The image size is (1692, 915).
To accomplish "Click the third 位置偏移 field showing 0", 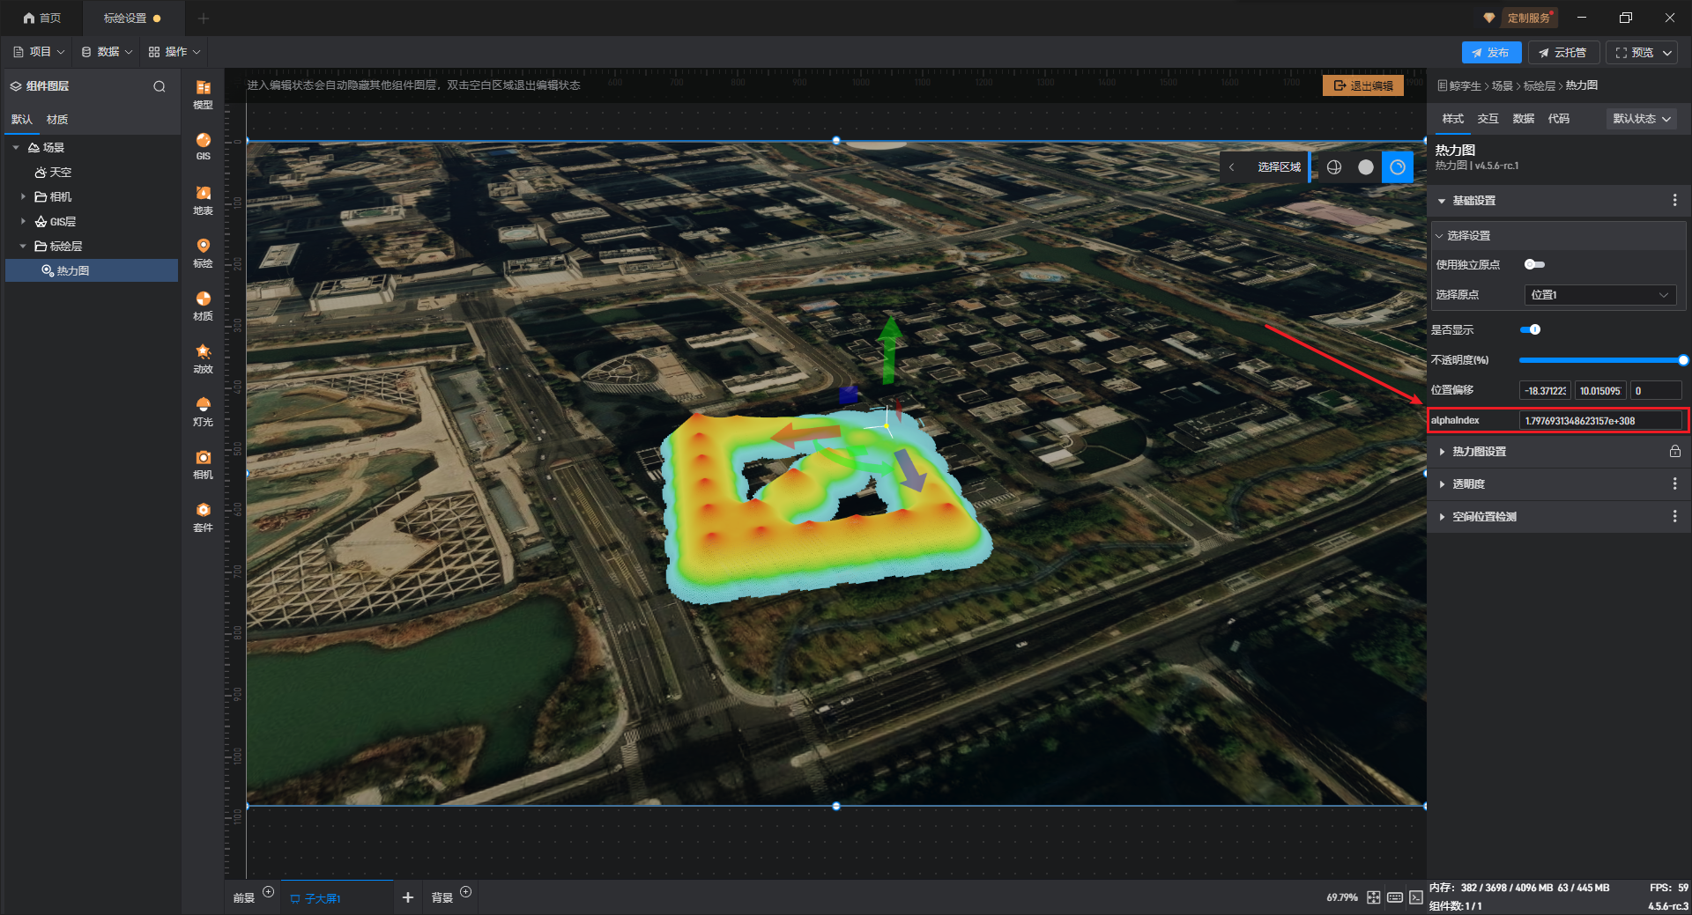I will pos(1656,391).
